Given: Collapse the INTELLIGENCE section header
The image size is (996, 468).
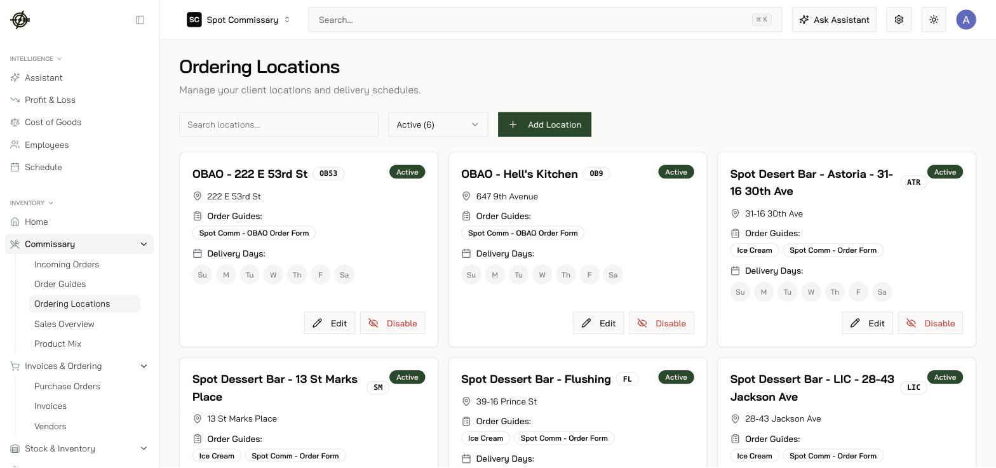Looking at the screenshot, I should pos(36,58).
